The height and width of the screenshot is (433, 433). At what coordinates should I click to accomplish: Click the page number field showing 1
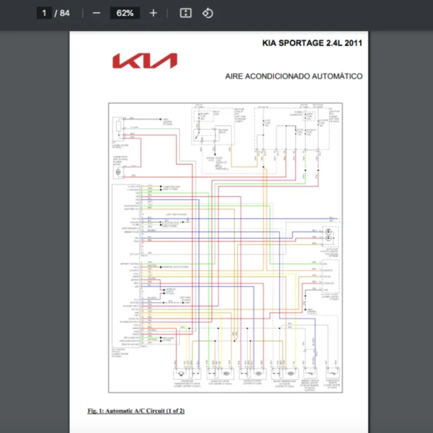click(x=44, y=13)
